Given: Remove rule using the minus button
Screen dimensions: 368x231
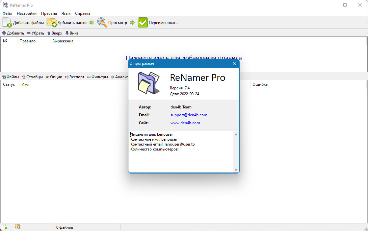Looking at the screenshot, I should pyautogui.click(x=36, y=33).
